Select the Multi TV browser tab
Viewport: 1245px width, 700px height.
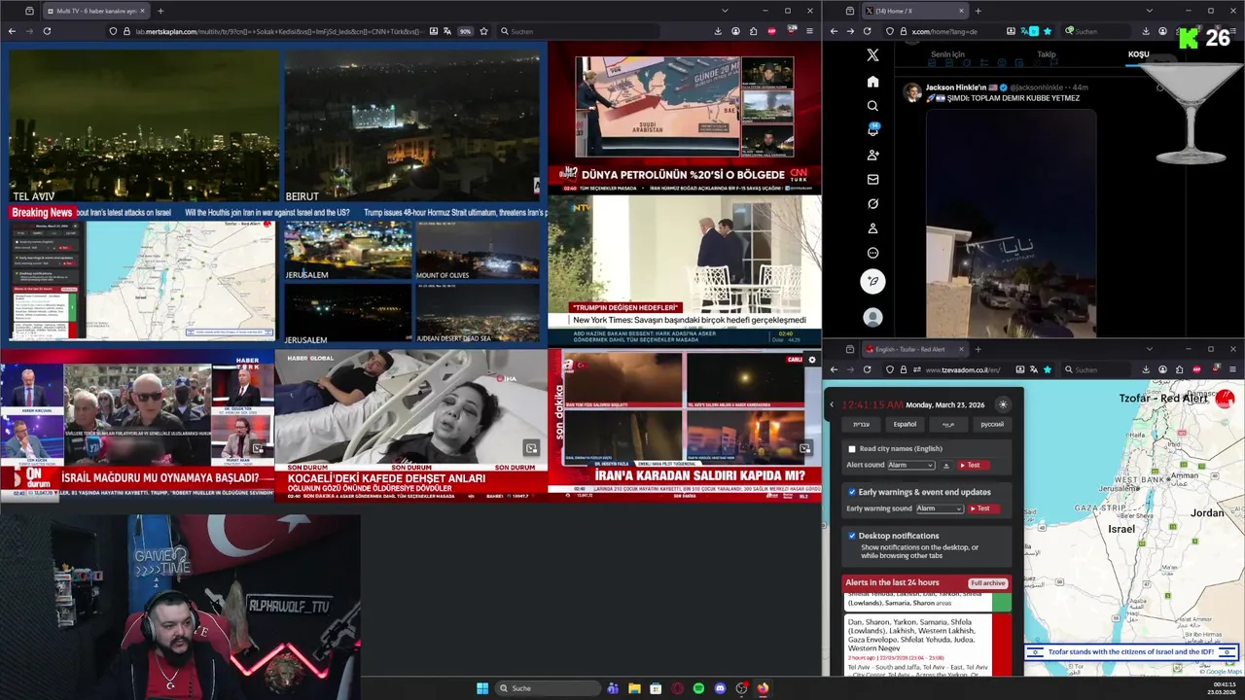coord(96,11)
